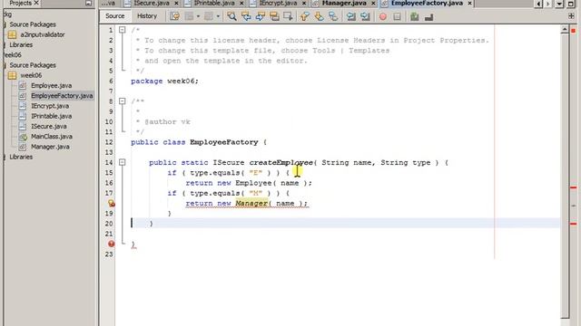
Task: Click the underlined Manager class name
Action: click(251, 203)
